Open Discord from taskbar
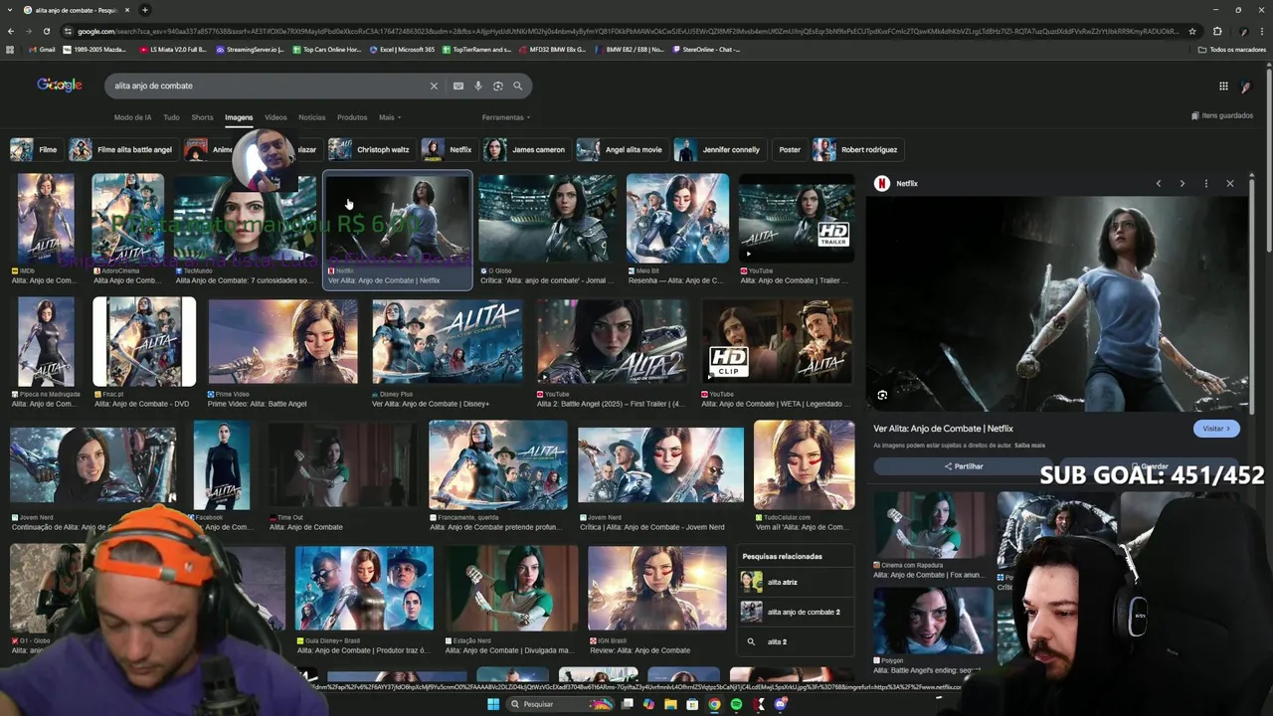 pos(781,704)
